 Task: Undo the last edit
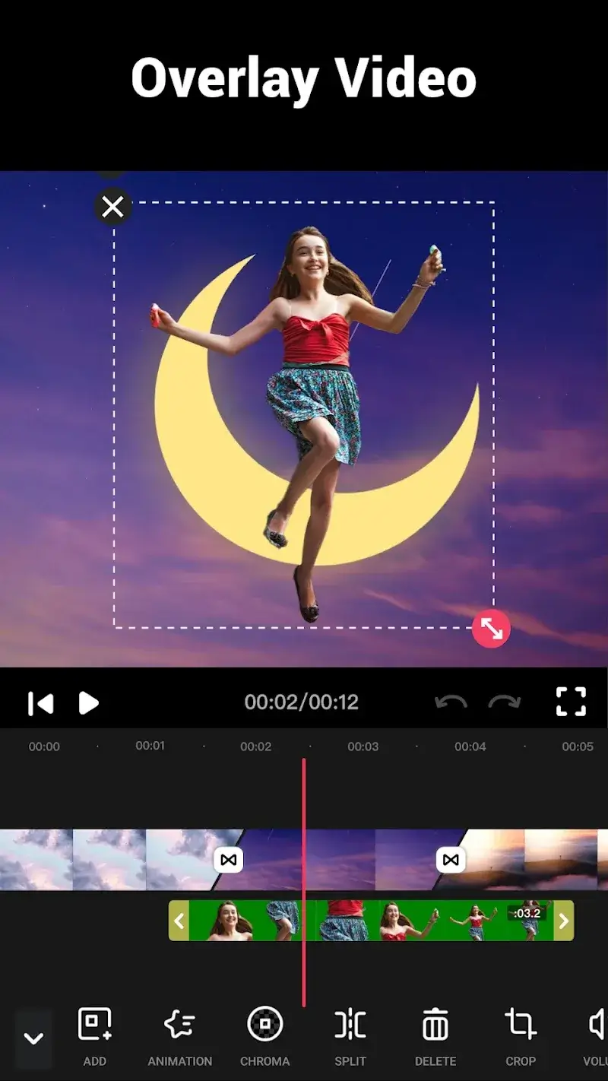click(x=451, y=702)
